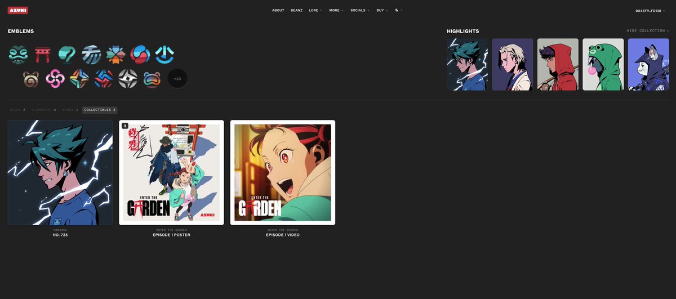This screenshot has width=676, height=299.
Task: Select the light blue smile emblem
Action: (x=164, y=54)
